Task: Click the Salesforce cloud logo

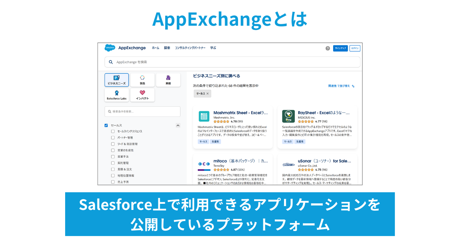Action: (110, 47)
